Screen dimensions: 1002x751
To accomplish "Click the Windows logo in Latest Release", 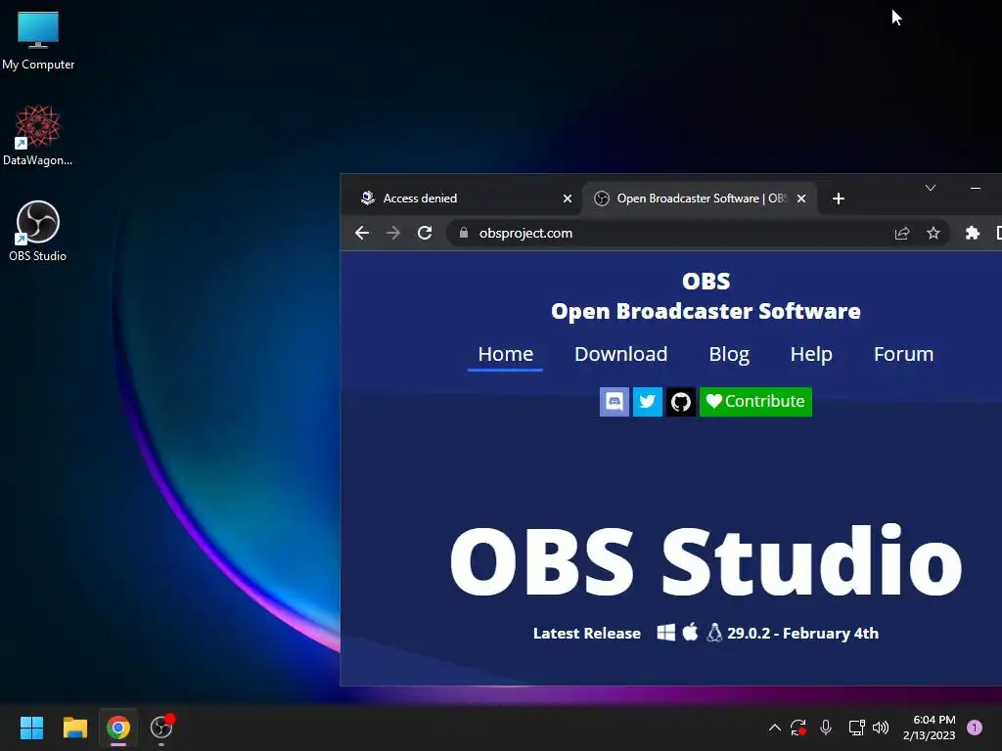I will coord(665,633).
